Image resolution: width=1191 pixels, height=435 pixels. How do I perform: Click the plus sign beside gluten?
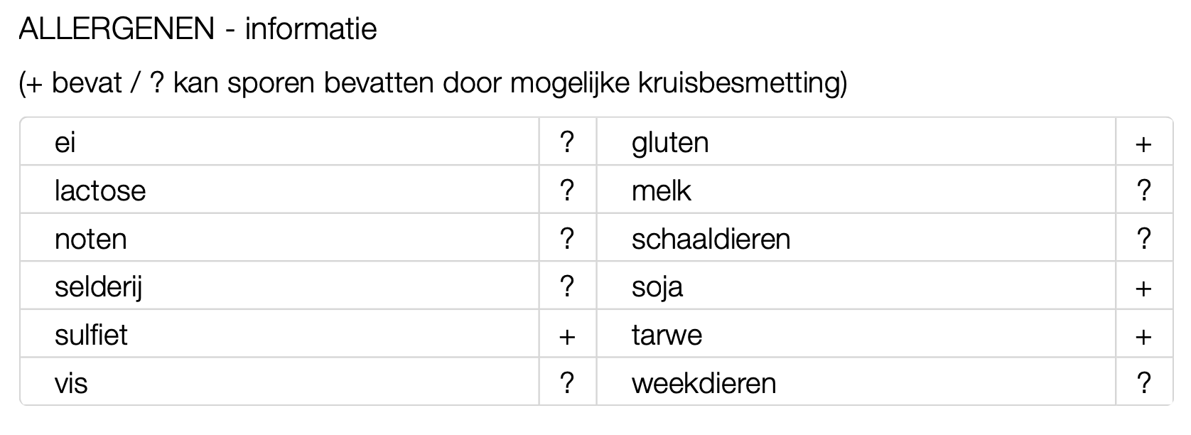[x=1143, y=144]
